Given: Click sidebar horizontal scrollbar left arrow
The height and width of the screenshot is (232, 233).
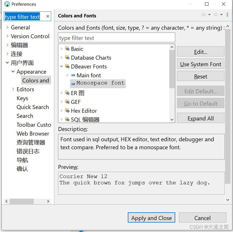Looking at the screenshot, I should point(6,201).
